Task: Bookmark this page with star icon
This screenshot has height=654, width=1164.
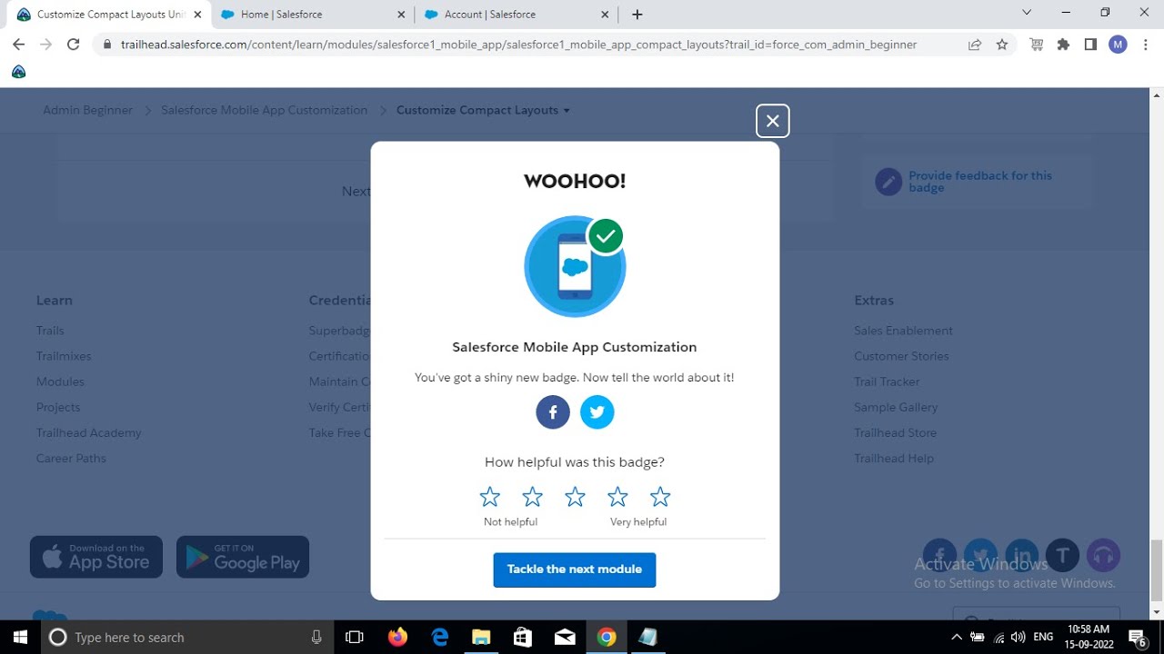Action: (1002, 45)
